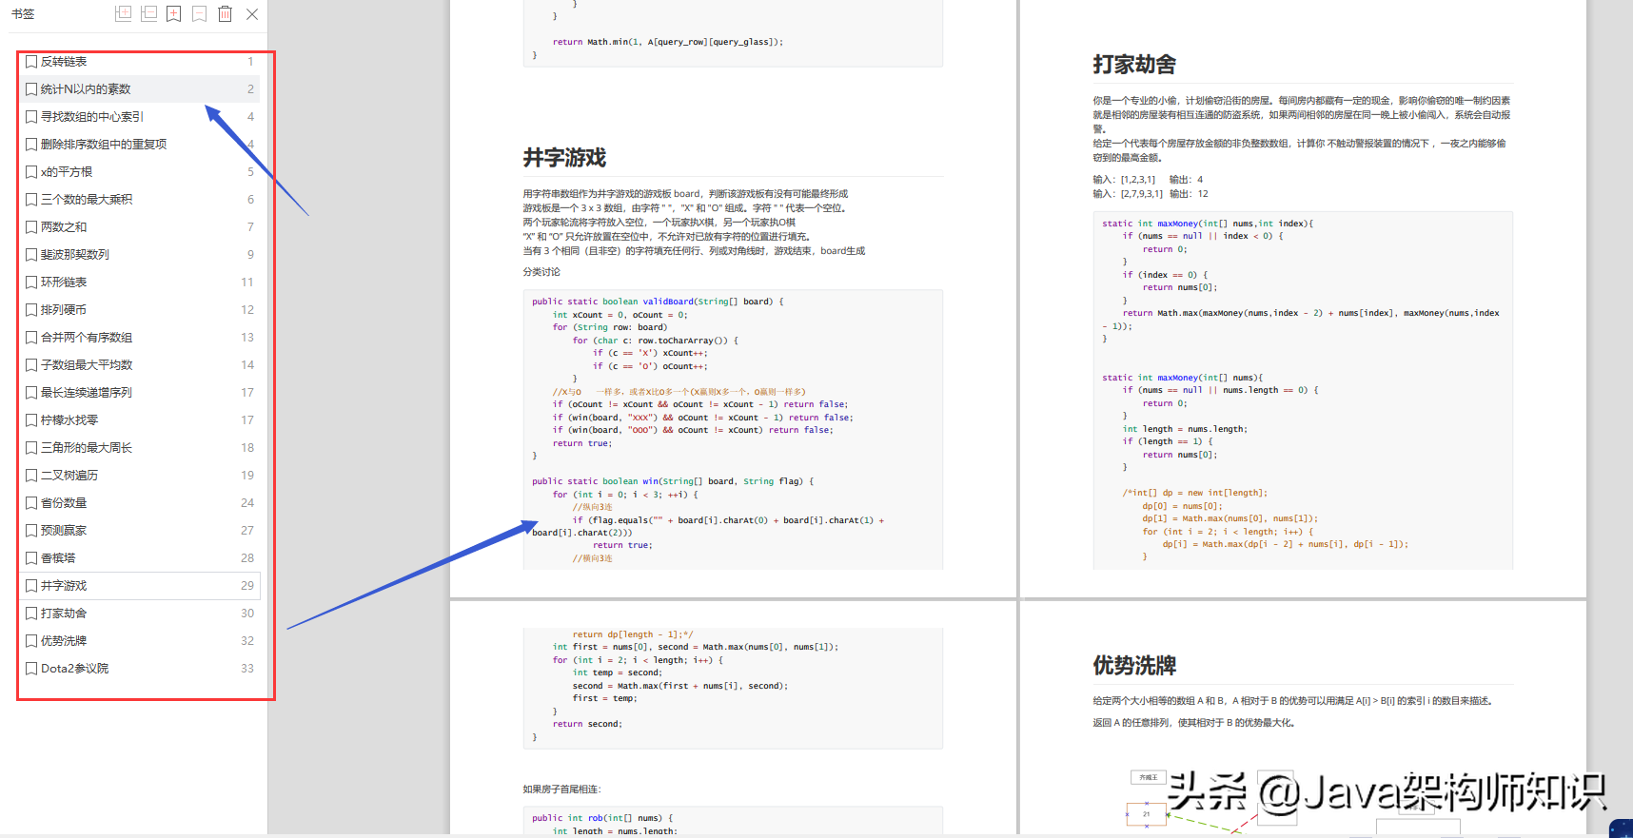
Task: Open the 井字游戏 bookmark on page 29
Action: 141,586
